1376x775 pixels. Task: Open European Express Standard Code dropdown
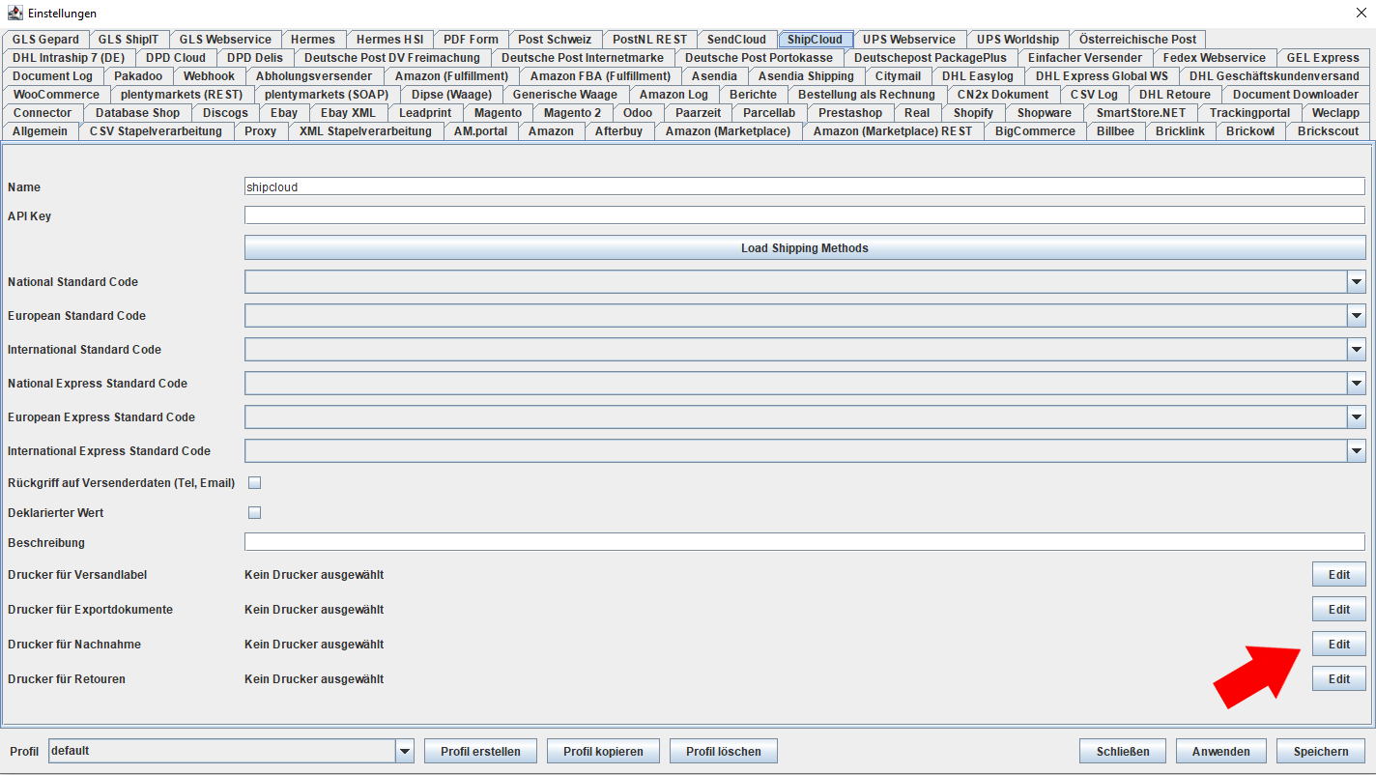click(x=1356, y=417)
